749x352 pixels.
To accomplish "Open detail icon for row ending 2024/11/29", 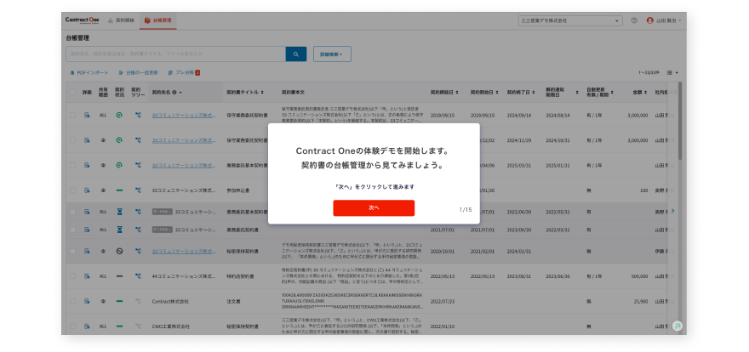I will point(87,140).
